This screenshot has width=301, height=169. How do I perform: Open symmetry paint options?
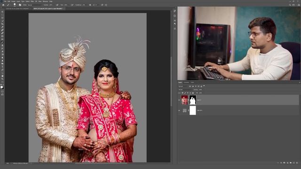click(106, 5)
